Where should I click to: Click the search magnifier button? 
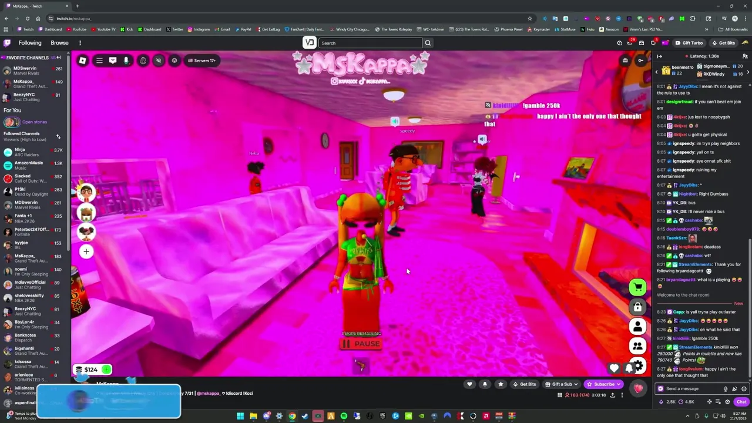(x=428, y=43)
